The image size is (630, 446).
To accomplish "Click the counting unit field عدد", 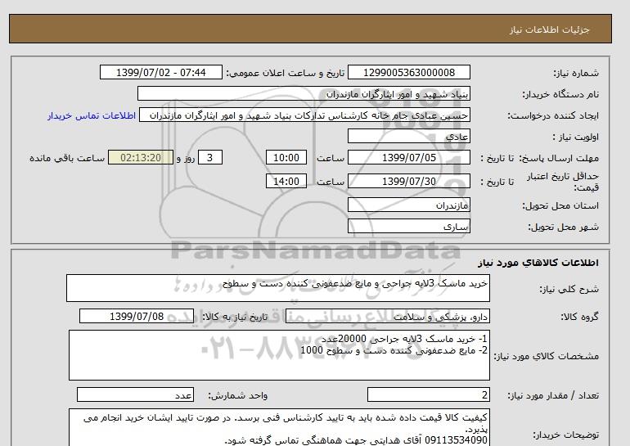I will pos(135,394).
